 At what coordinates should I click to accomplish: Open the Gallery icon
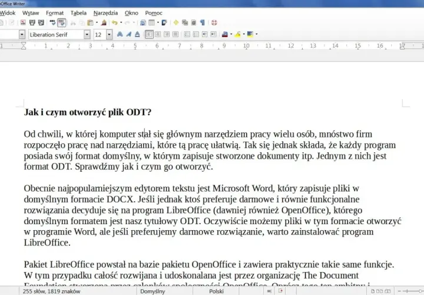(x=185, y=23)
